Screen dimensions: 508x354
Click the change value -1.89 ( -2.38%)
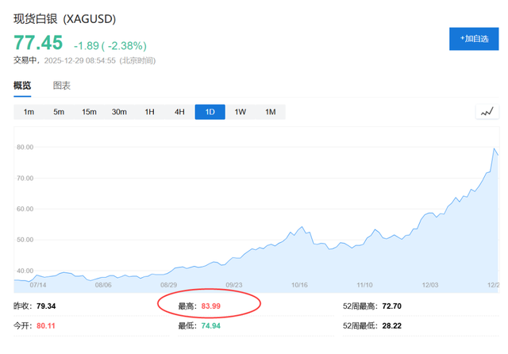coord(110,46)
